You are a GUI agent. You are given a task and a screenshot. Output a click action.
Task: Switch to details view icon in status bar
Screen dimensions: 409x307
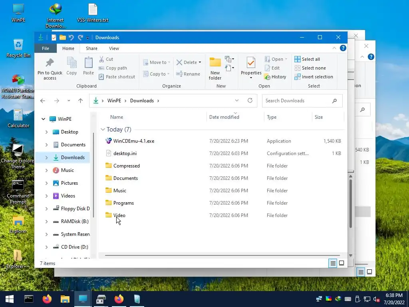(x=333, y=263)
